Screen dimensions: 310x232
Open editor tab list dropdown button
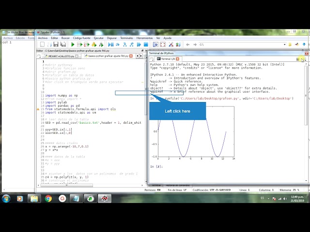(39, 56)
